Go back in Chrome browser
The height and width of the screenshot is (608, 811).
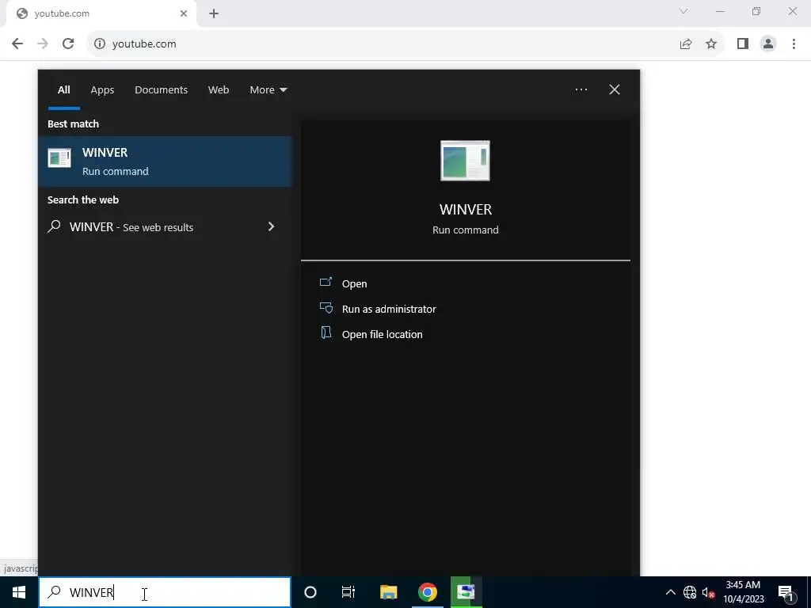pos(17,44)
